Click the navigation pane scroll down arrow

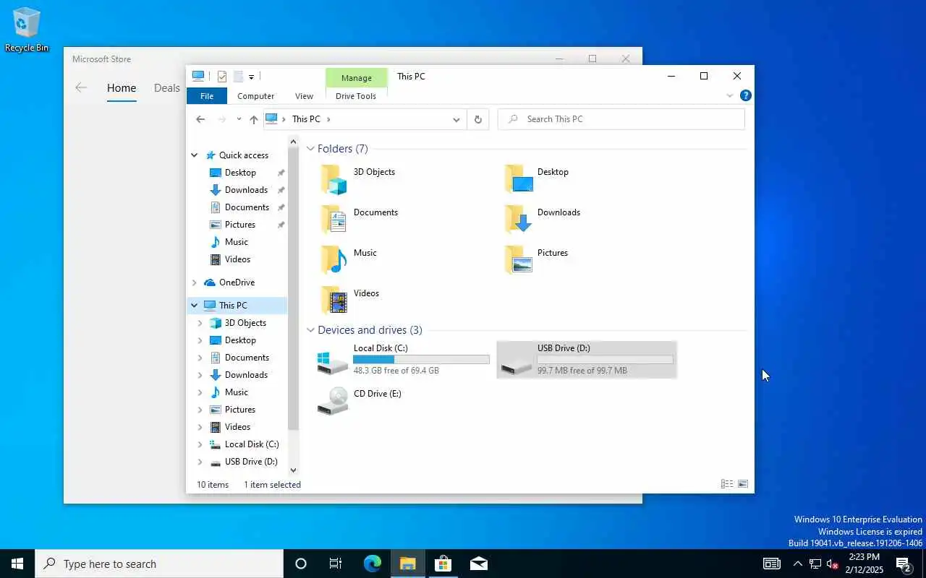293,470
